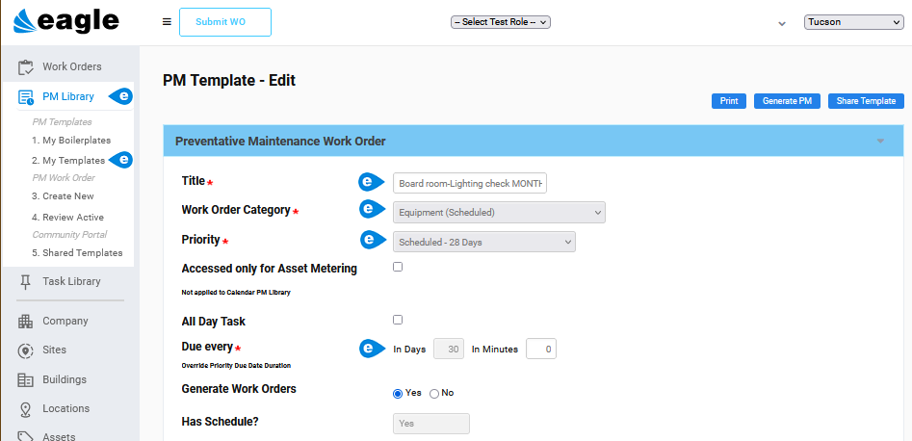The width and height of the screenshot is (912, 441).
Task: Select No for Generate Work Orders
Action: (434, 394)
